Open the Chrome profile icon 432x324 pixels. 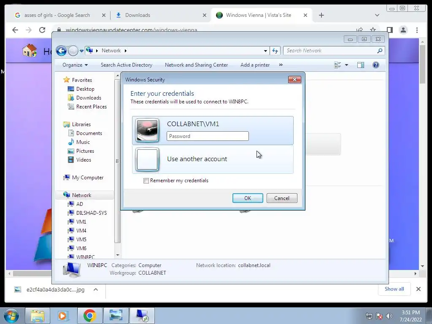pos(403,30)
